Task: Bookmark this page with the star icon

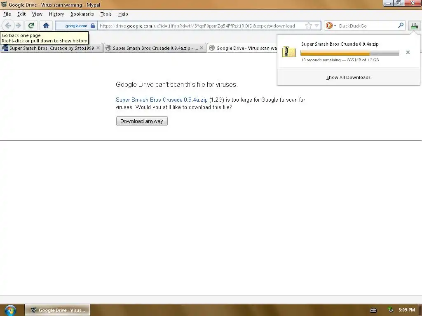Action: [x=309, y=26]
